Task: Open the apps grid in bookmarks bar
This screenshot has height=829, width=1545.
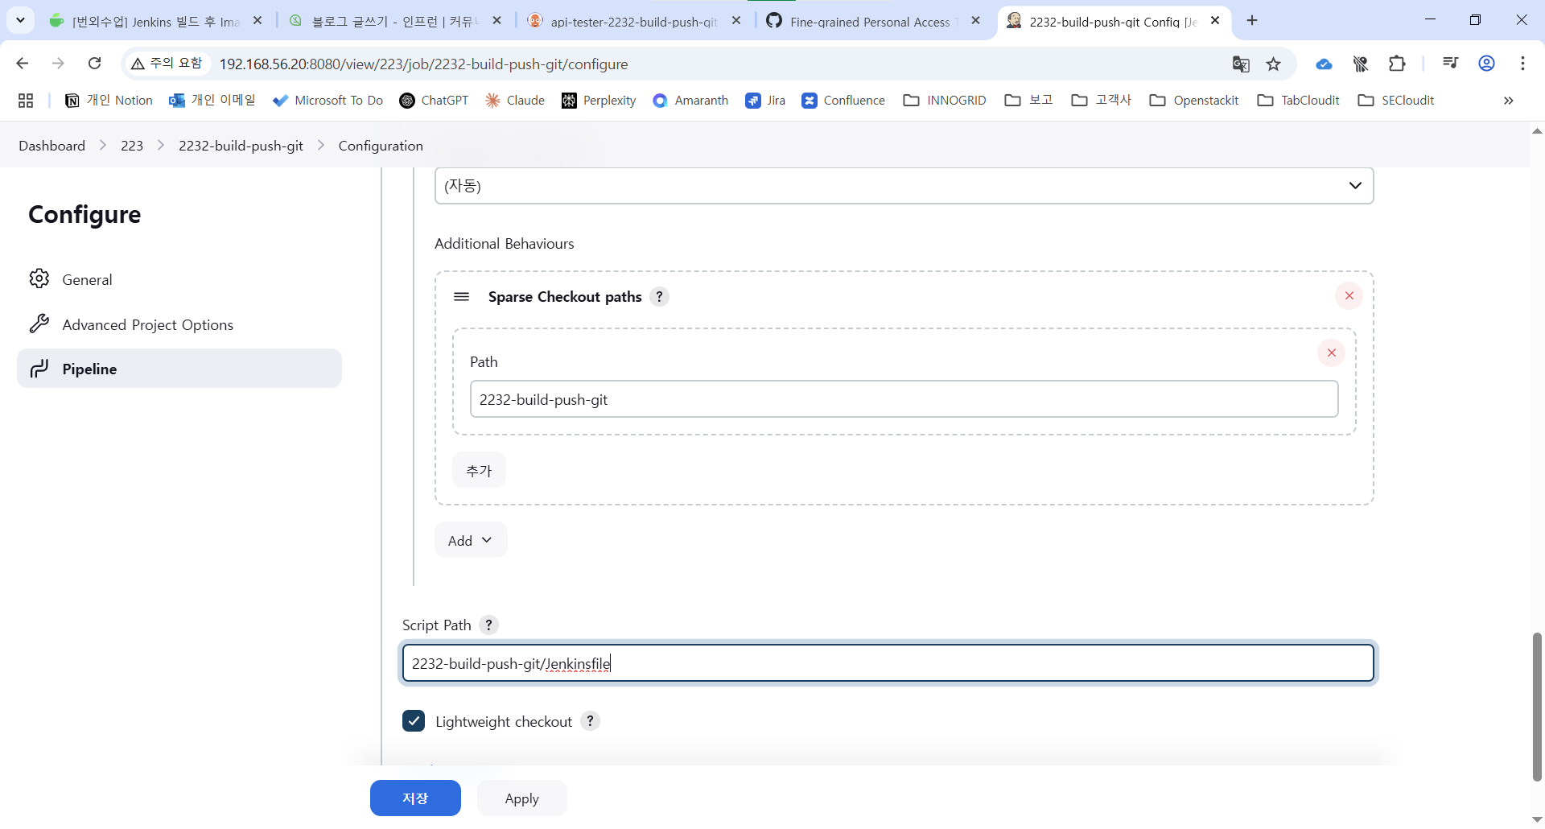Action: 26,101
